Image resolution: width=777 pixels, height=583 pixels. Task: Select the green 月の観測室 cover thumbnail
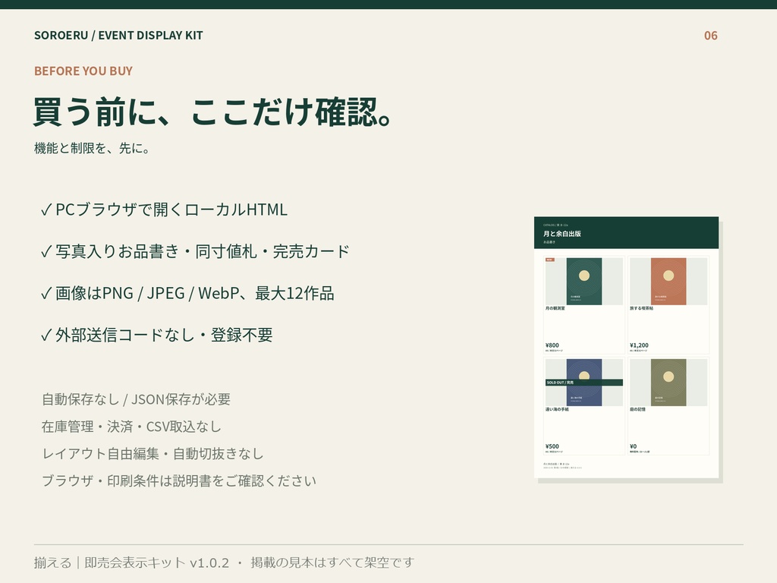(x=584, y=281)
